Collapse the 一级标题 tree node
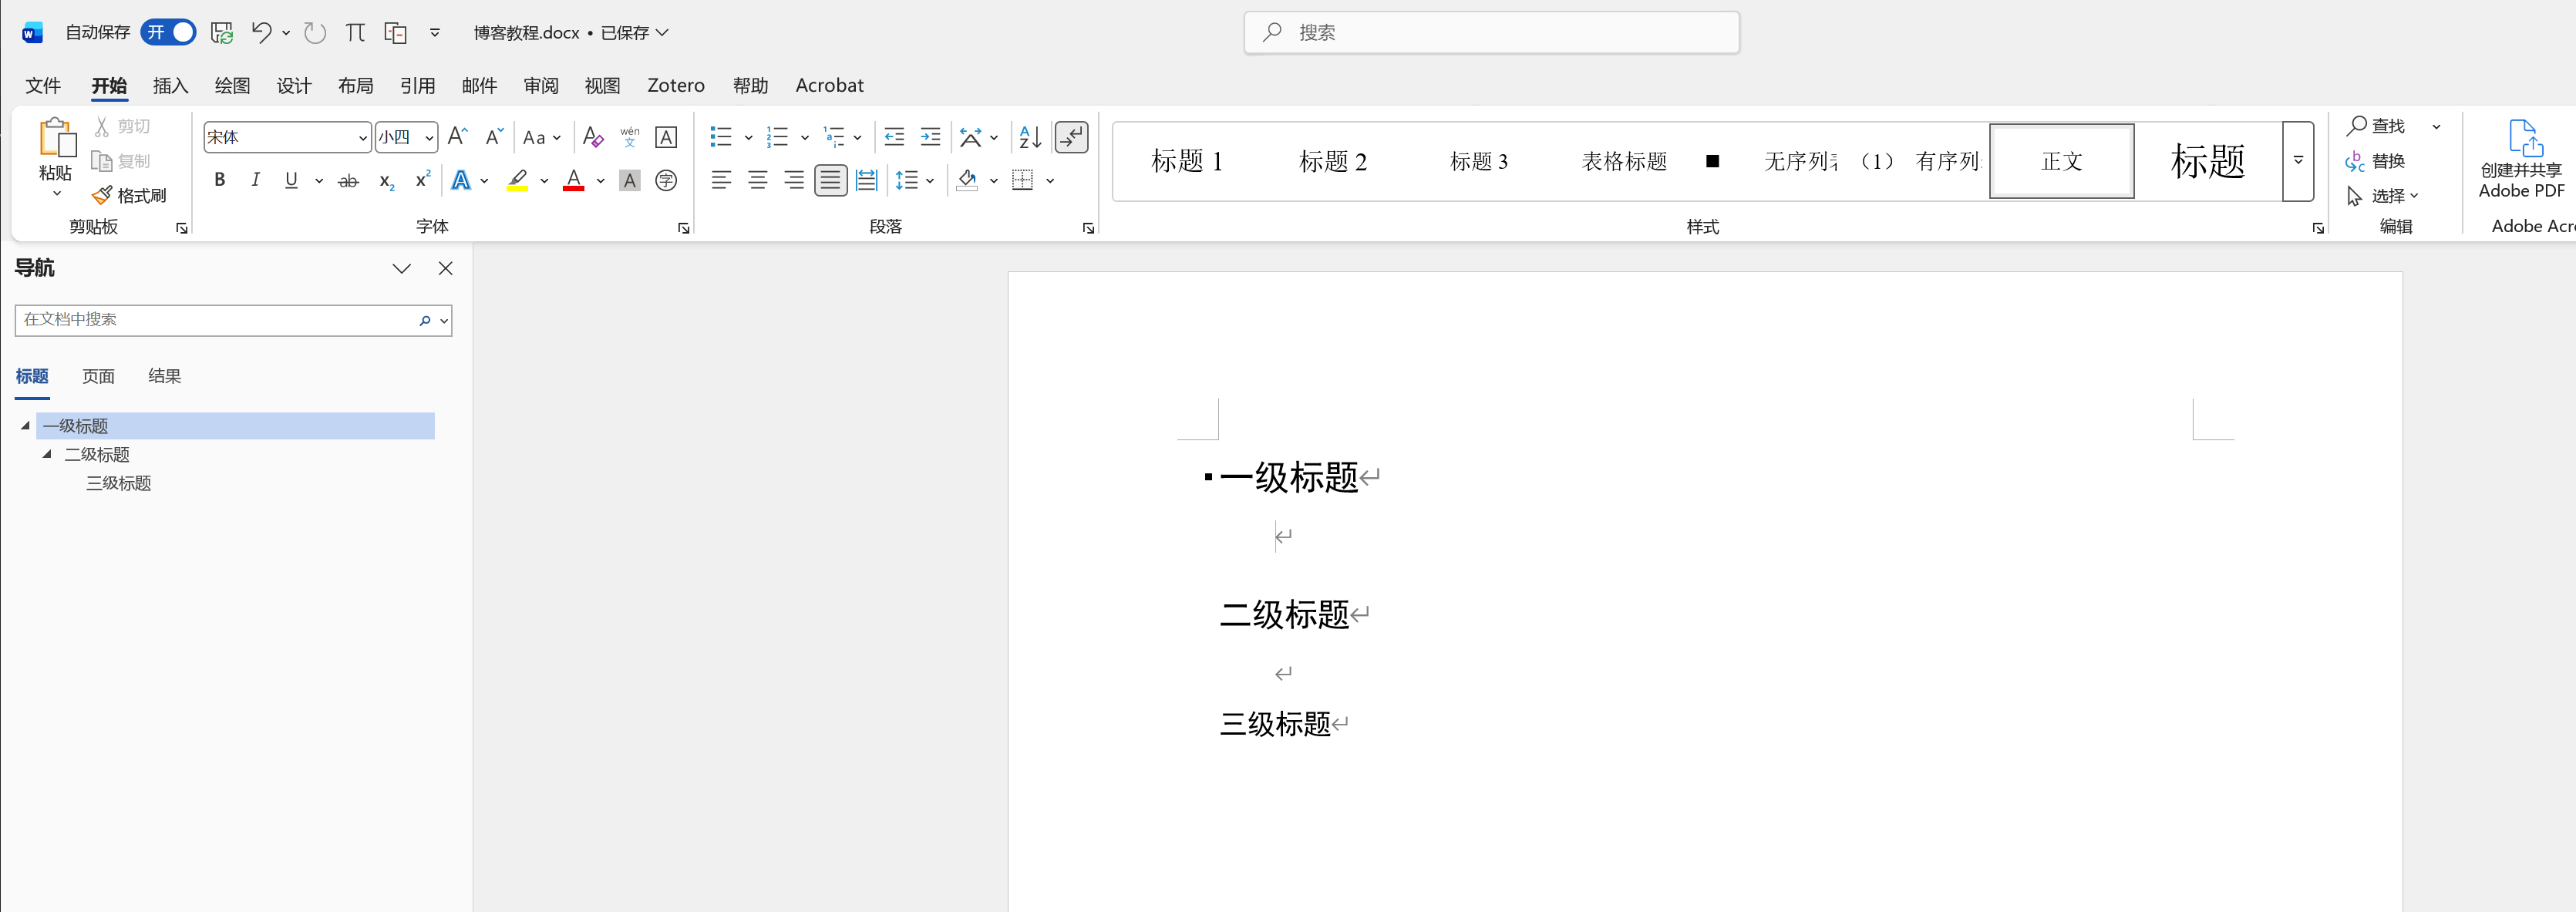 tap(25, 426)
